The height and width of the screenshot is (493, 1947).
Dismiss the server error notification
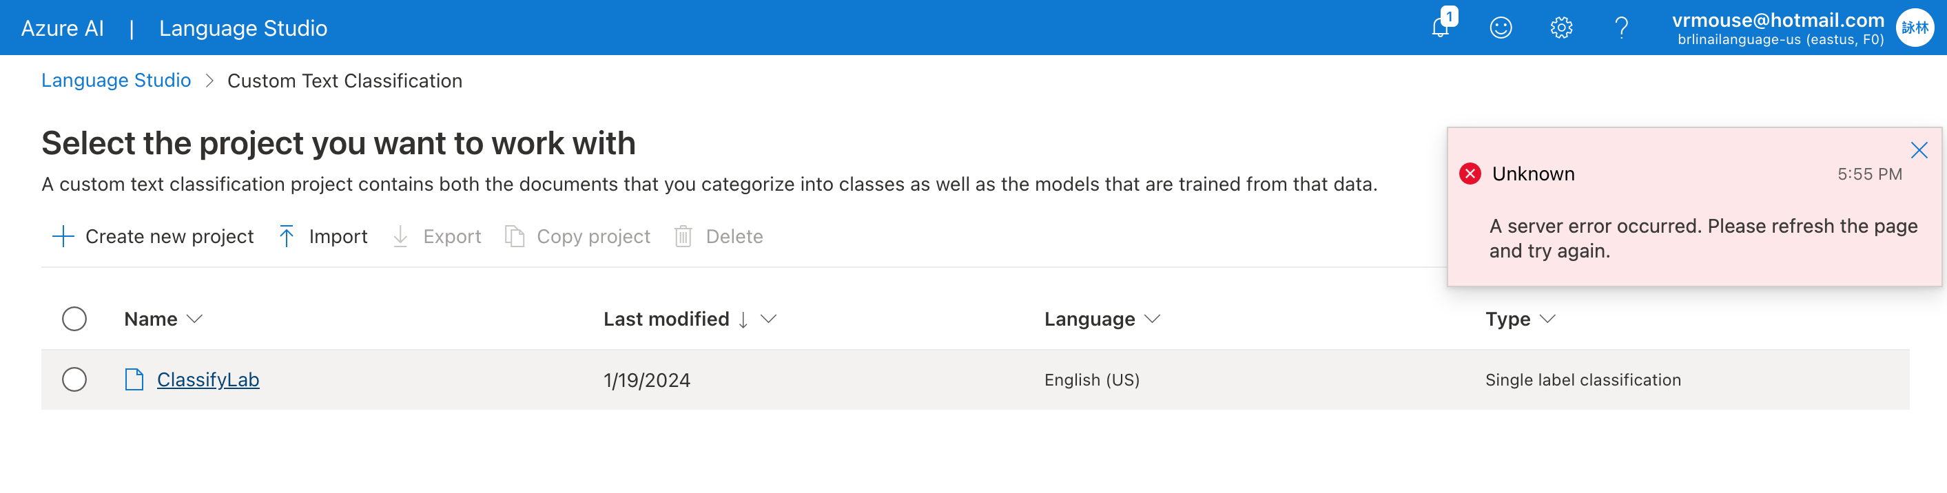(1919, 150)
